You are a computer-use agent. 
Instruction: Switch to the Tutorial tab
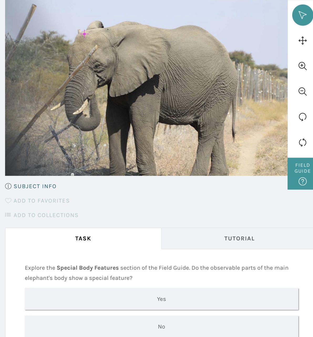(239, 239)
